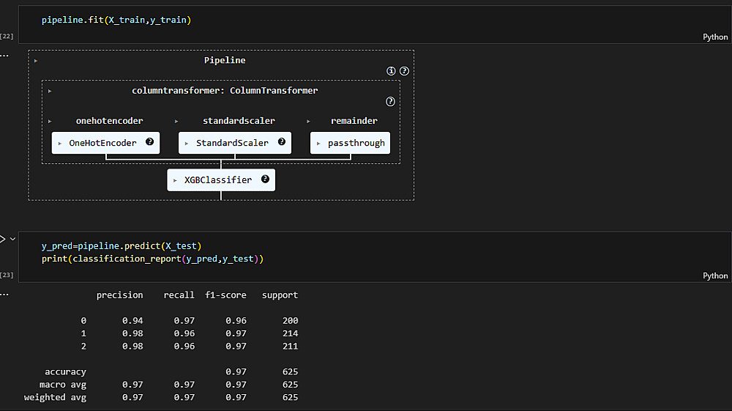This screenshot has height=411, width=732.
Task: Click into the pipeline.fit code cell
Action: [x=293, y=20]
